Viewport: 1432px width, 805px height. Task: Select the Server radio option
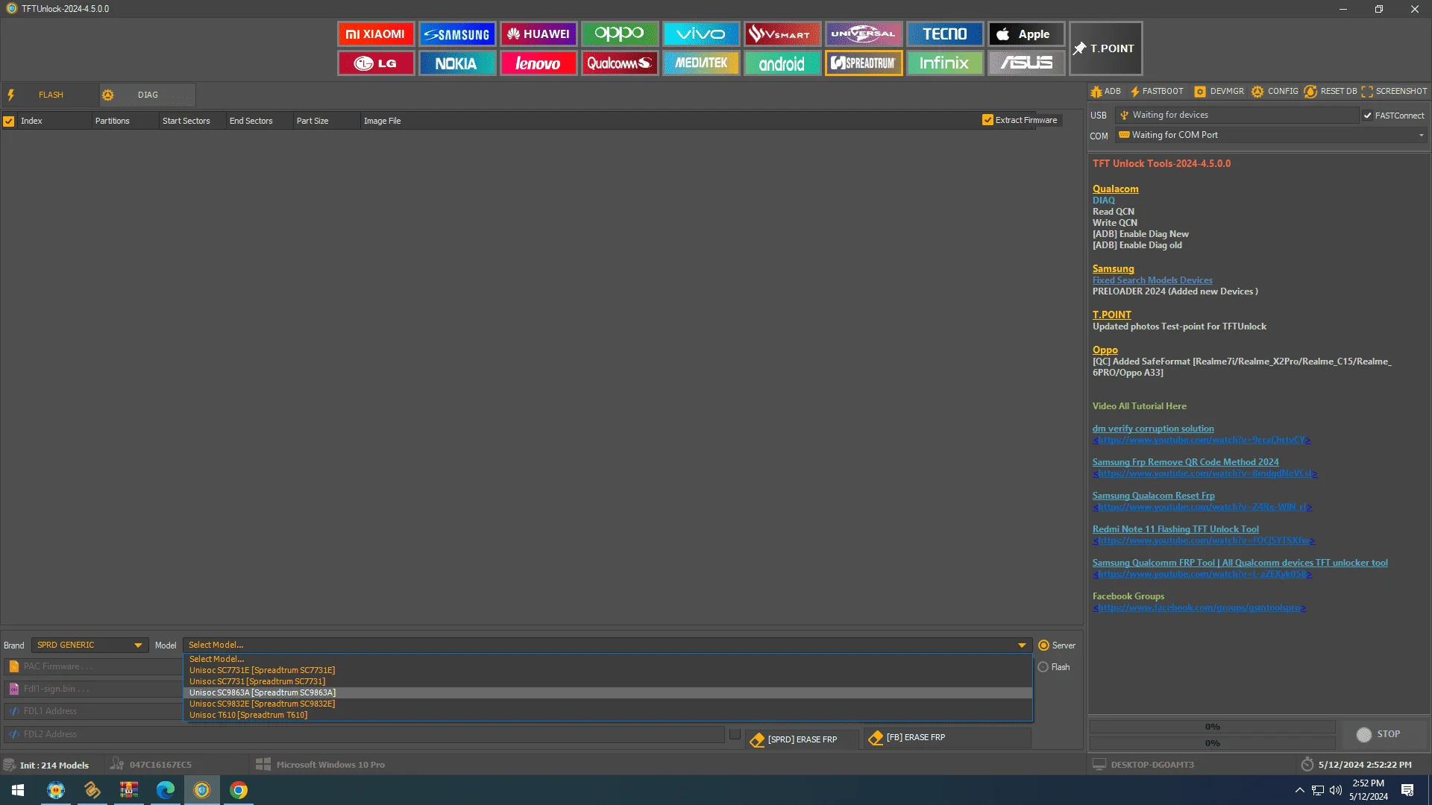(1043, 645)
